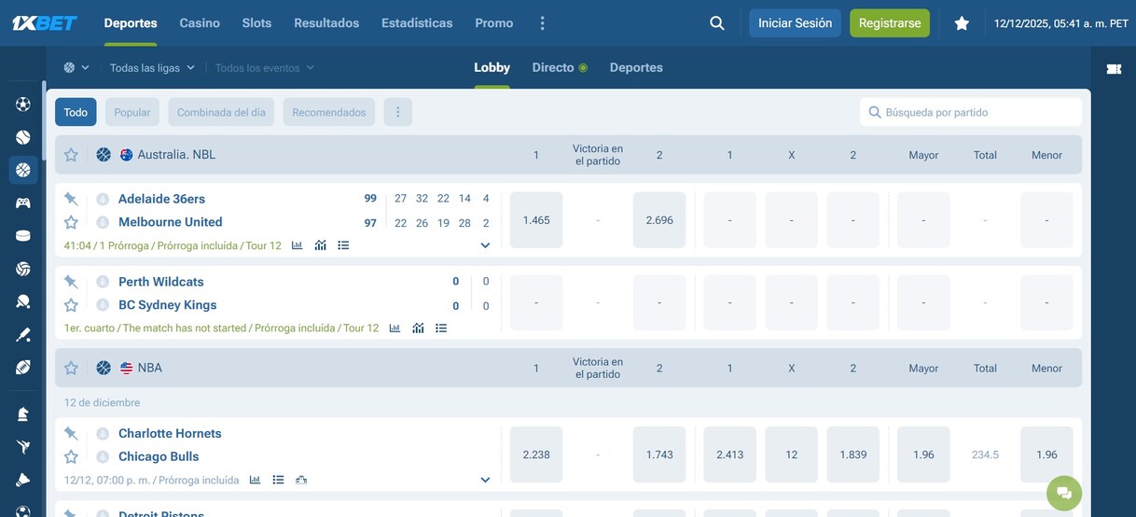Open the football sport icon in sidebar
Image resolution: width=1136 pixels, height=517 pixels.
pyautogui.click(x=22, y=105)
